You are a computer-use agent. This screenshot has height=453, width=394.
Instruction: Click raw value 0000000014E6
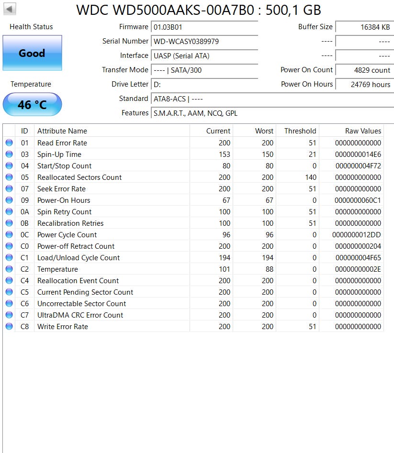(x=358, y=155)
